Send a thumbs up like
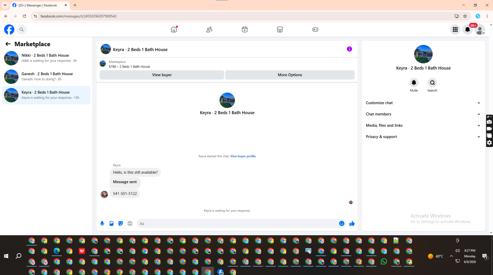The height and width of the screenshot is (275, 493). (x=352, y=223)
